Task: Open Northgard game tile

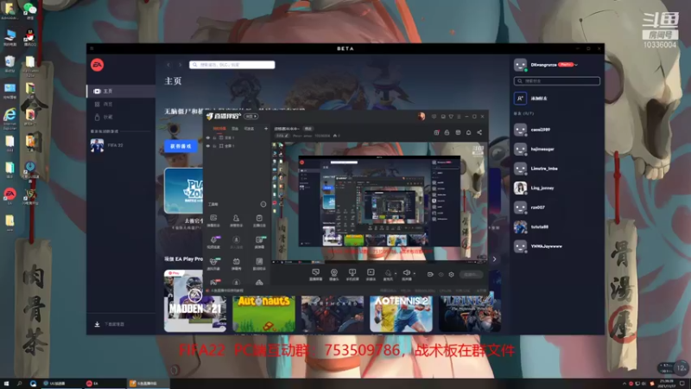Action: (x=333, y=314)
